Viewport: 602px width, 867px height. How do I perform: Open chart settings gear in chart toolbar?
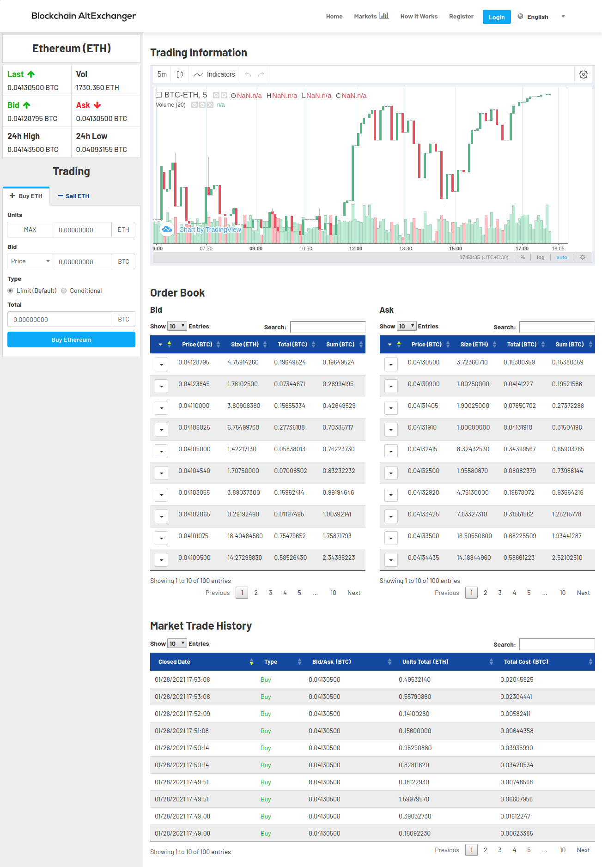[584, 74]
